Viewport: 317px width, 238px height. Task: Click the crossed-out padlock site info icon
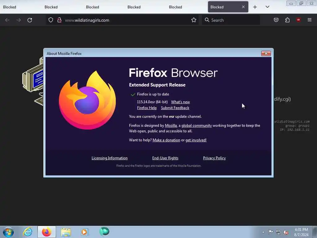59,20
